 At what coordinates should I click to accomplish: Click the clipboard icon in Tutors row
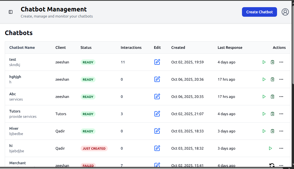click(273, 114)
